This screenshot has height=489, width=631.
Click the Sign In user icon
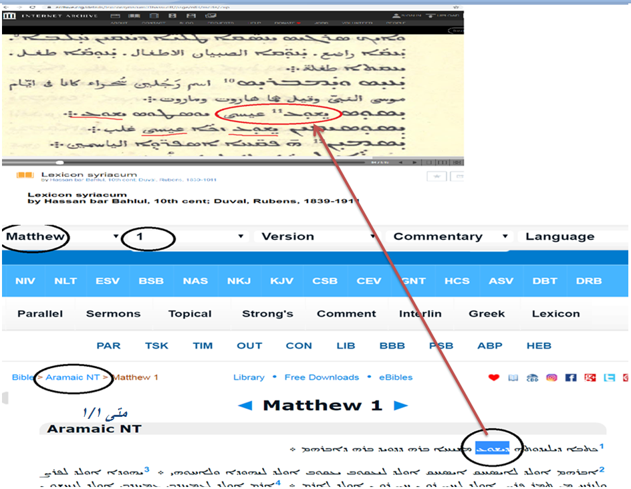(x=396, y=15)
